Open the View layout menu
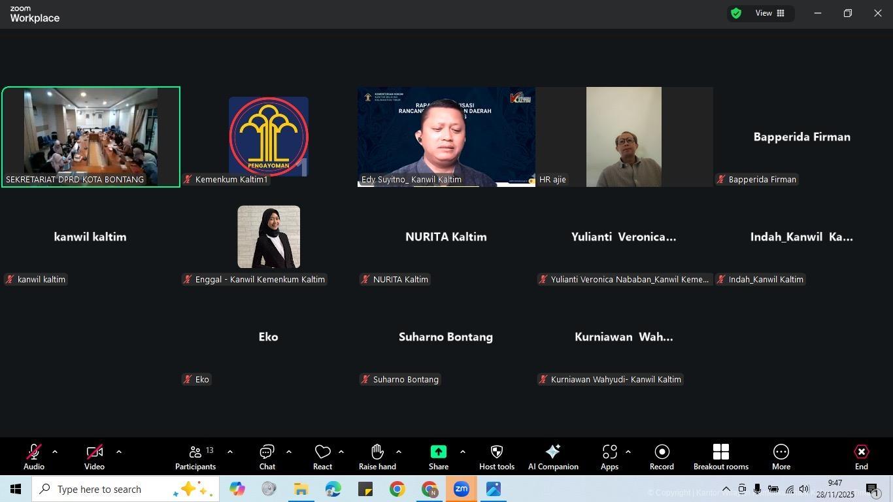Image resolution: width=893 pixels, height=502 pixels. (770, 13)
